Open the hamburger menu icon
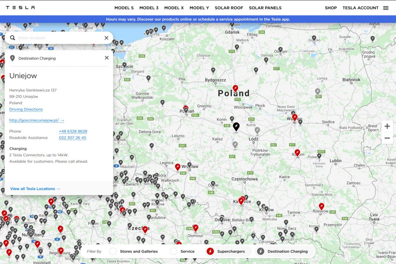The image size is (396, 264). pos(386,8)
